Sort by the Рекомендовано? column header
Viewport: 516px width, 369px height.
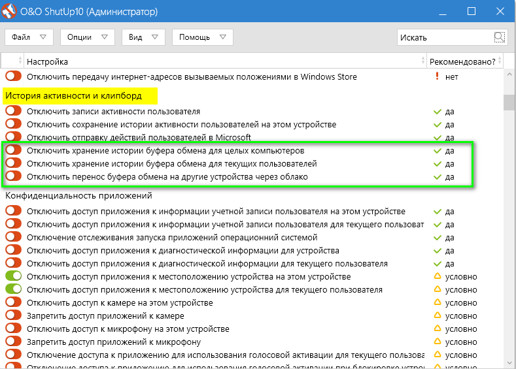465,61
